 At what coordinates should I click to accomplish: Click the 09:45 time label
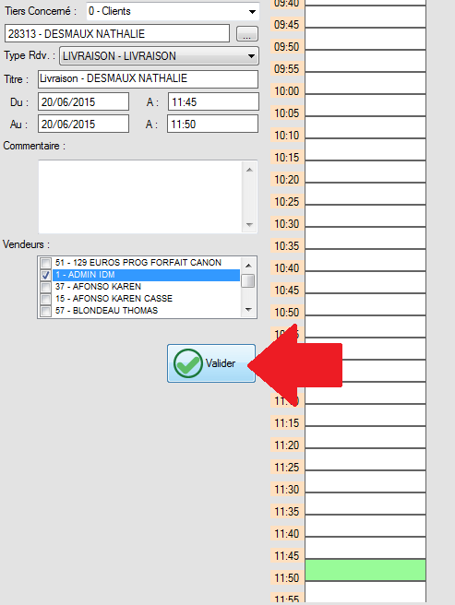click(287, 25)
